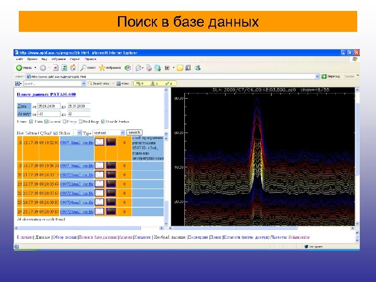Open the Поиск данных РАТАН-600 heading link
The image size is (376, 282).
point(46,94)
